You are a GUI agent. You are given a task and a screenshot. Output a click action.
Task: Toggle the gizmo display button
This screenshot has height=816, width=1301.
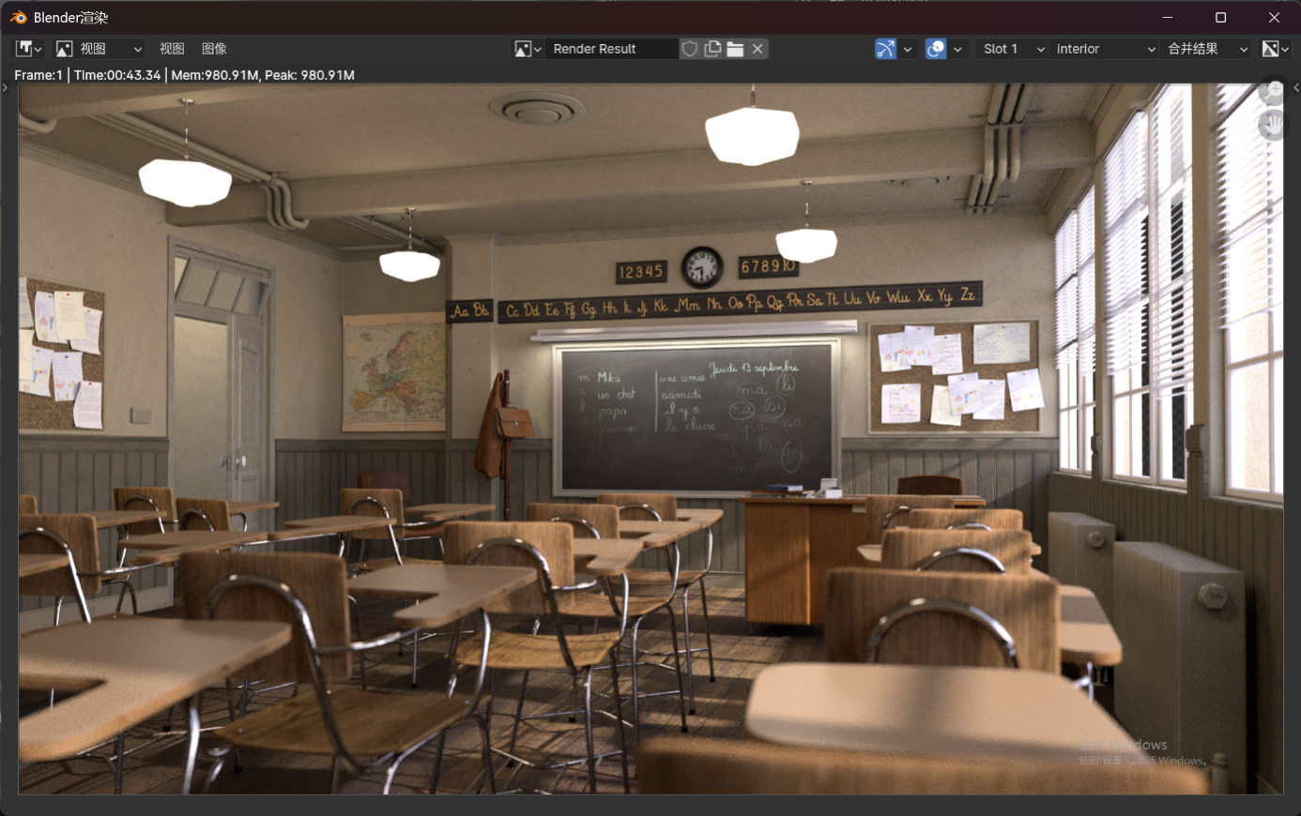pos(885,49)
